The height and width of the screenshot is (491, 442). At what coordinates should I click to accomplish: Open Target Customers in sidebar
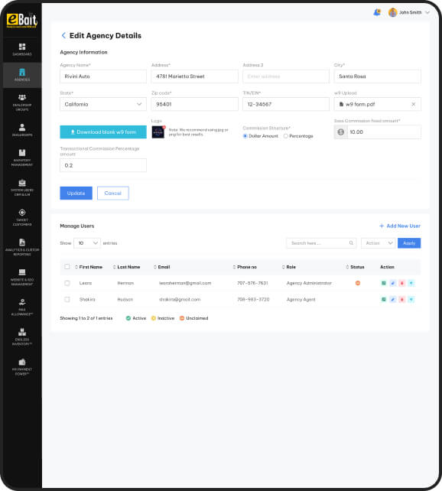coord(22,217)
